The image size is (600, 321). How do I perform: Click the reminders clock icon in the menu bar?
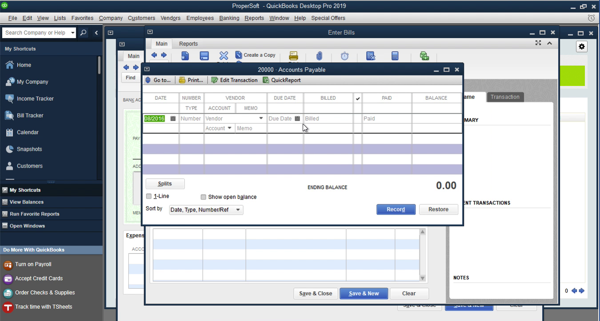[x=591, y=18]
